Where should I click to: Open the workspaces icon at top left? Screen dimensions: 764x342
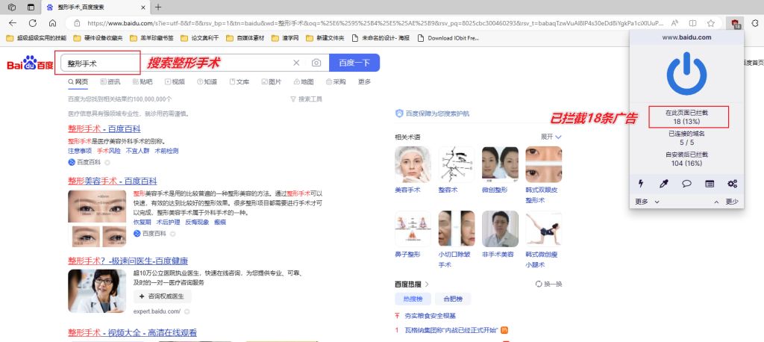point(12,7)
